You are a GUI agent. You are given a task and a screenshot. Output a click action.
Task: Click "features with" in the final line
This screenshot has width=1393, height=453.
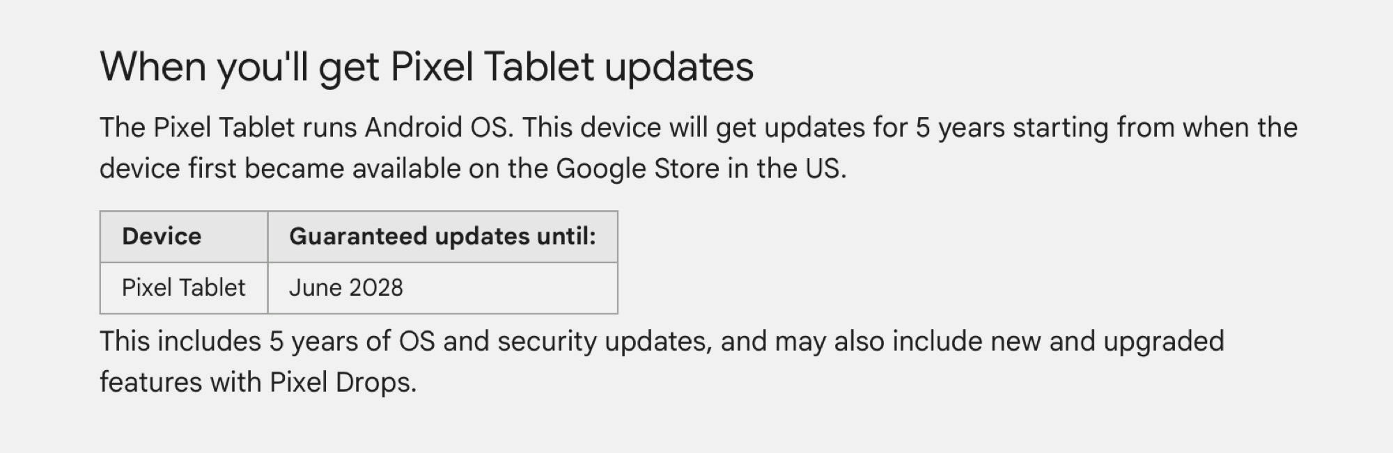point(180,383)
